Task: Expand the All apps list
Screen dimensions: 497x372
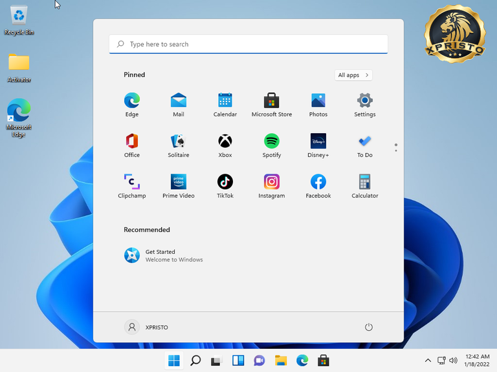Action: pos(353,75)
